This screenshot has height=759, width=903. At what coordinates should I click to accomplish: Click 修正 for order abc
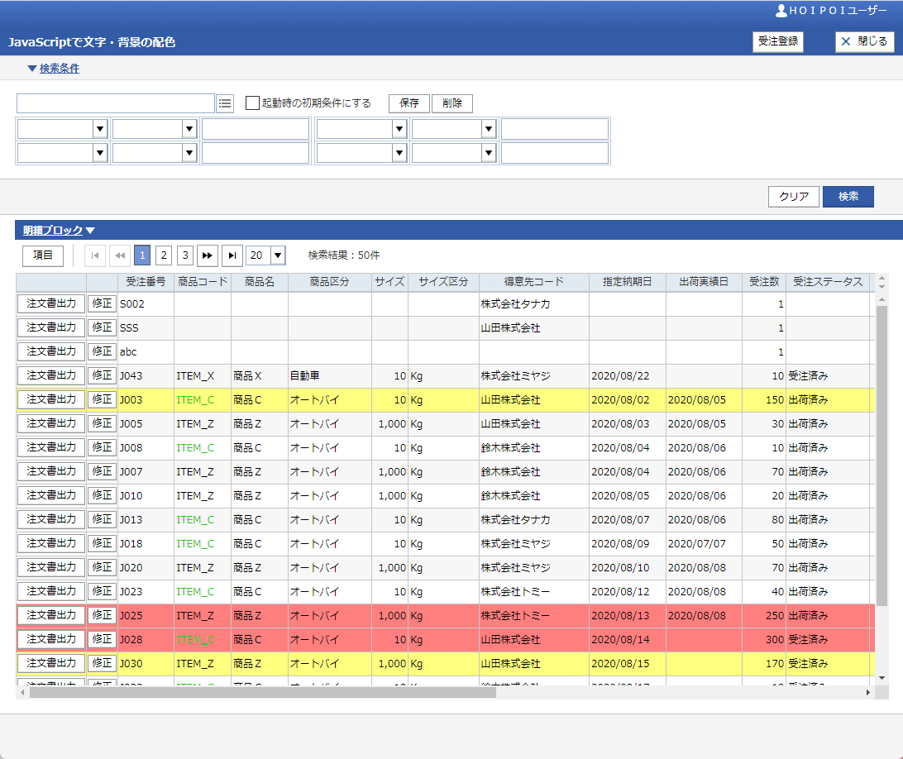[102, 351]
